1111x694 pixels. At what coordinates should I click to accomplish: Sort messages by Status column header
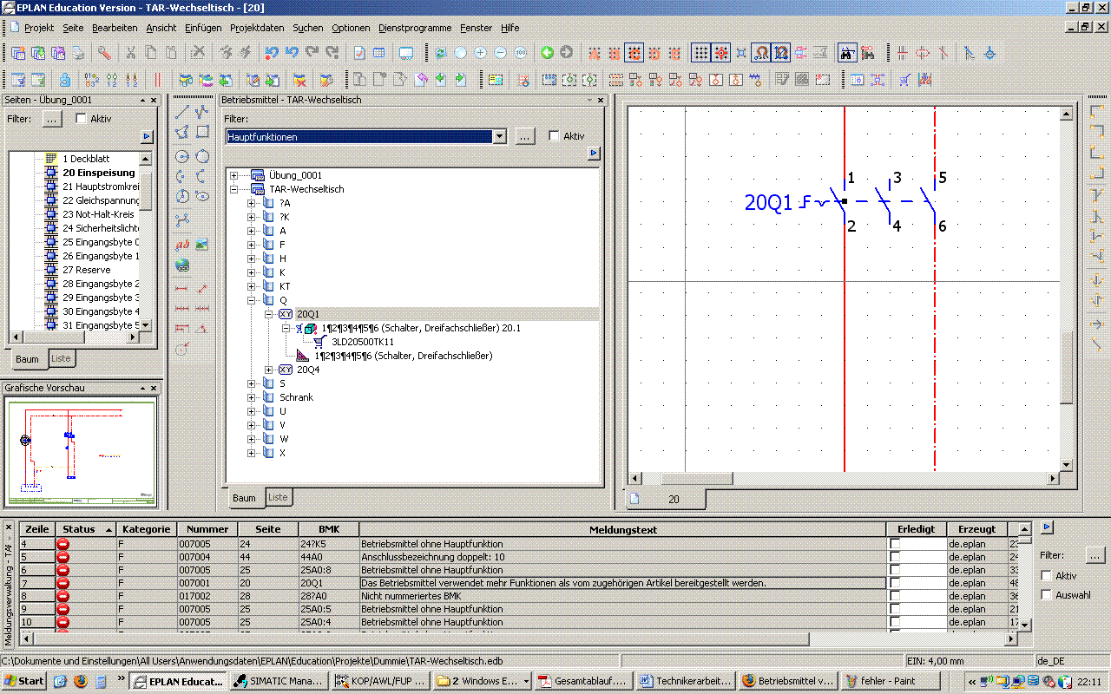(x=87, y=529)
